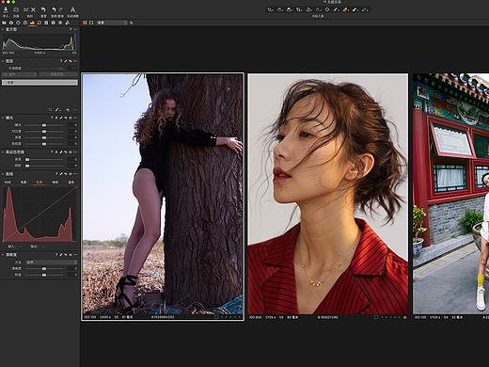Image resolution: width=489 pixels, height=367 pixels.
Task: Choose the Pan hand cursor tool
Action: 280,9
